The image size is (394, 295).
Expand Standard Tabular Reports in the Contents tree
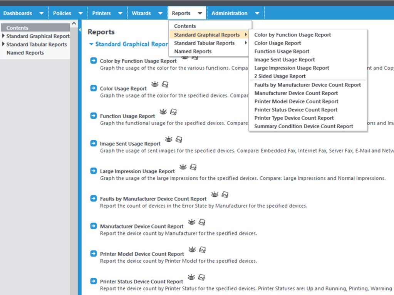pos(3,45)
